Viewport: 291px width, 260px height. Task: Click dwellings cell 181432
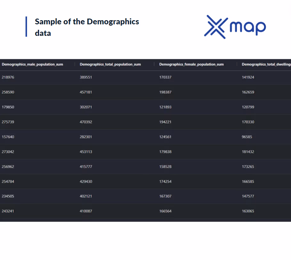248,152
